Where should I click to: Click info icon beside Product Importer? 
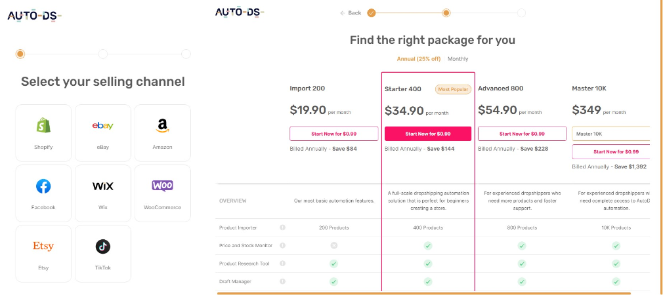[282, 227]
